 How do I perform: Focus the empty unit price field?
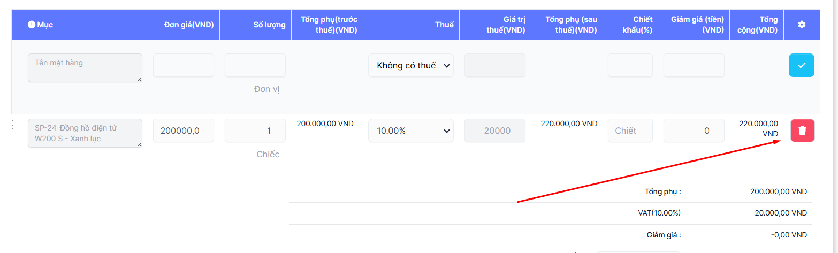pos(183,65)
